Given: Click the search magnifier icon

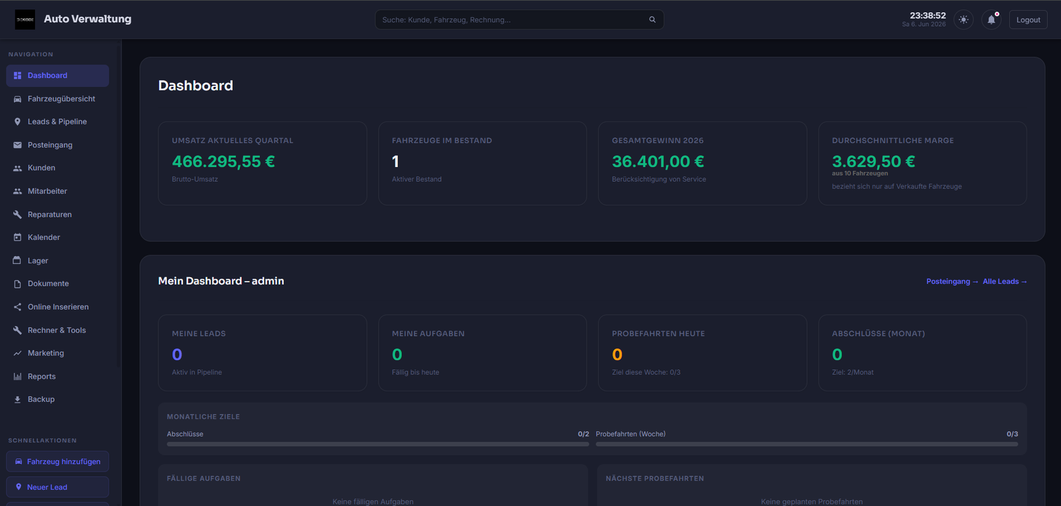Looking at the screenshot, I should point(653,20).
